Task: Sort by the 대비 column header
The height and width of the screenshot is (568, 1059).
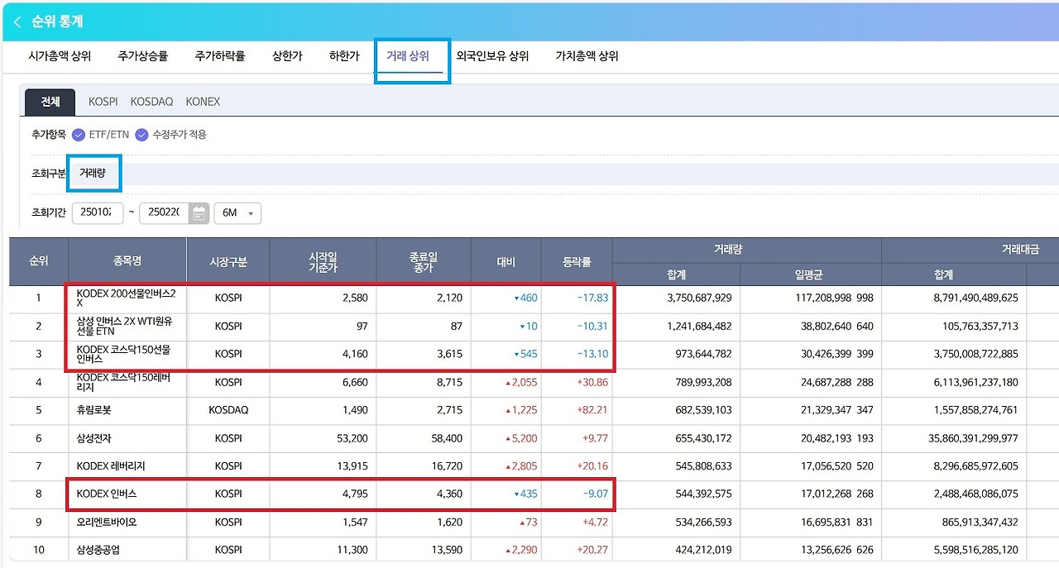Action: pos(506,261)
